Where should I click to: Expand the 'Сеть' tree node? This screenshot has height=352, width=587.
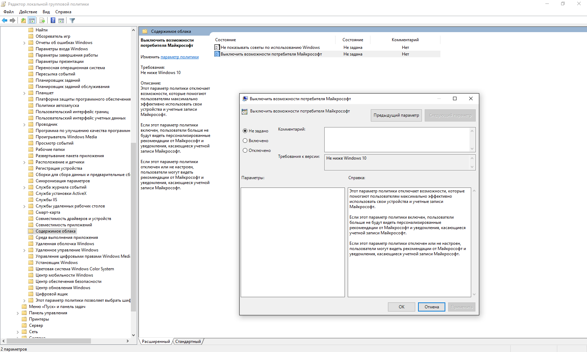click(x=18, y=332)
